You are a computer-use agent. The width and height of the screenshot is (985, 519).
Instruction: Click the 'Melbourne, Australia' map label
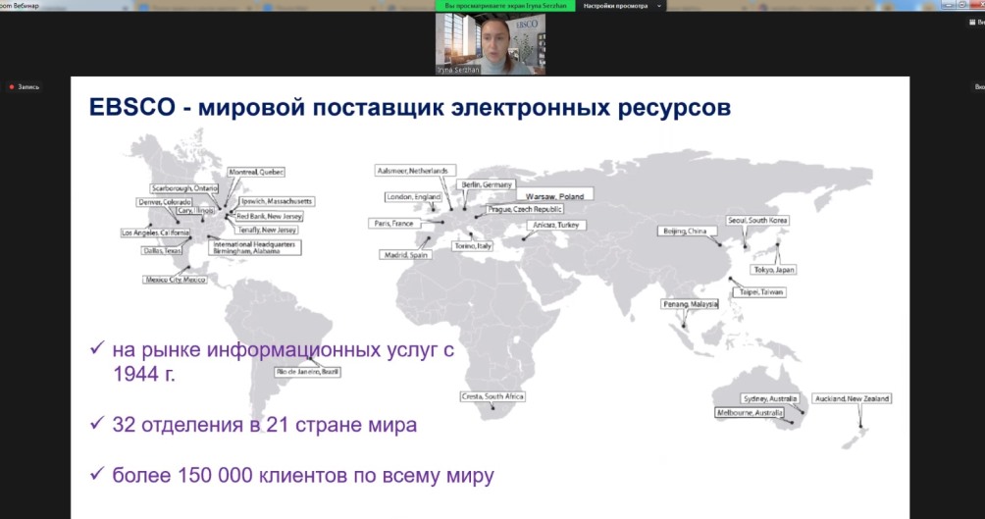click(x=750, y=413)
